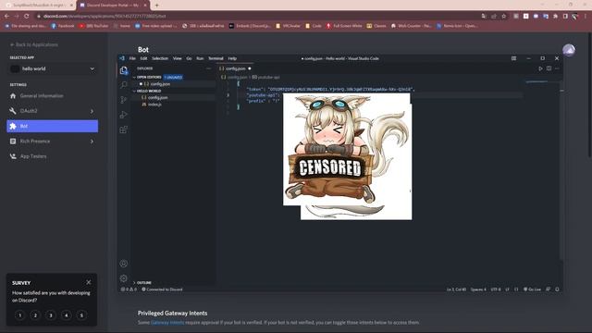The image size is (592, 333).
Task: Open Full Screen White bookmark
Action: coord(344,26)
